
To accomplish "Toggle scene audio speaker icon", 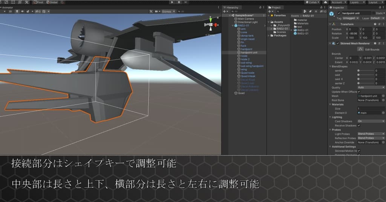I will 23,11.
